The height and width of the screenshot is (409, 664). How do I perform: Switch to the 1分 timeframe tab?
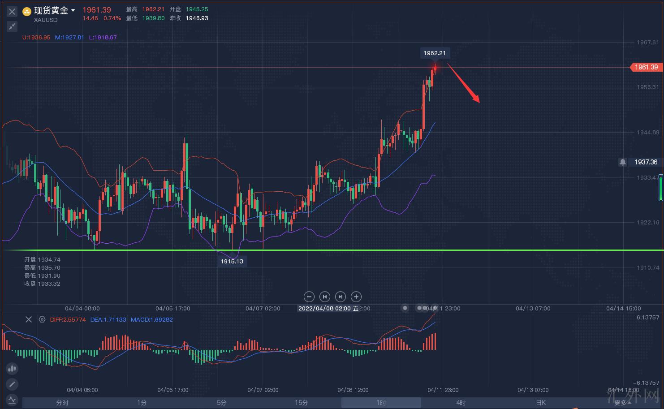click(x=142, y=403)
